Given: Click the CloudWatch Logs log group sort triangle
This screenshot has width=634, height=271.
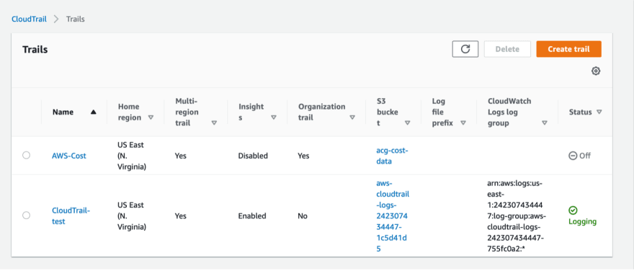Looking at the screenshot, I should (545, 123).
